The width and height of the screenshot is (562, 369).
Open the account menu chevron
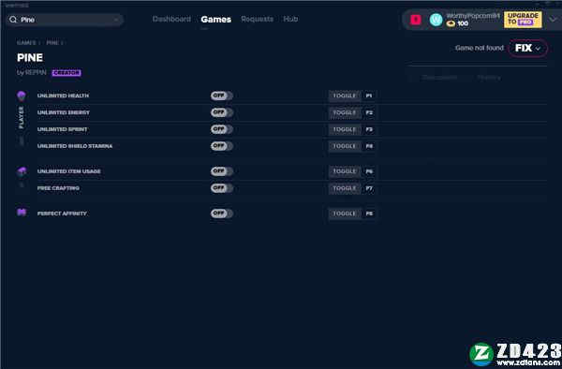[x=553, y=20]
